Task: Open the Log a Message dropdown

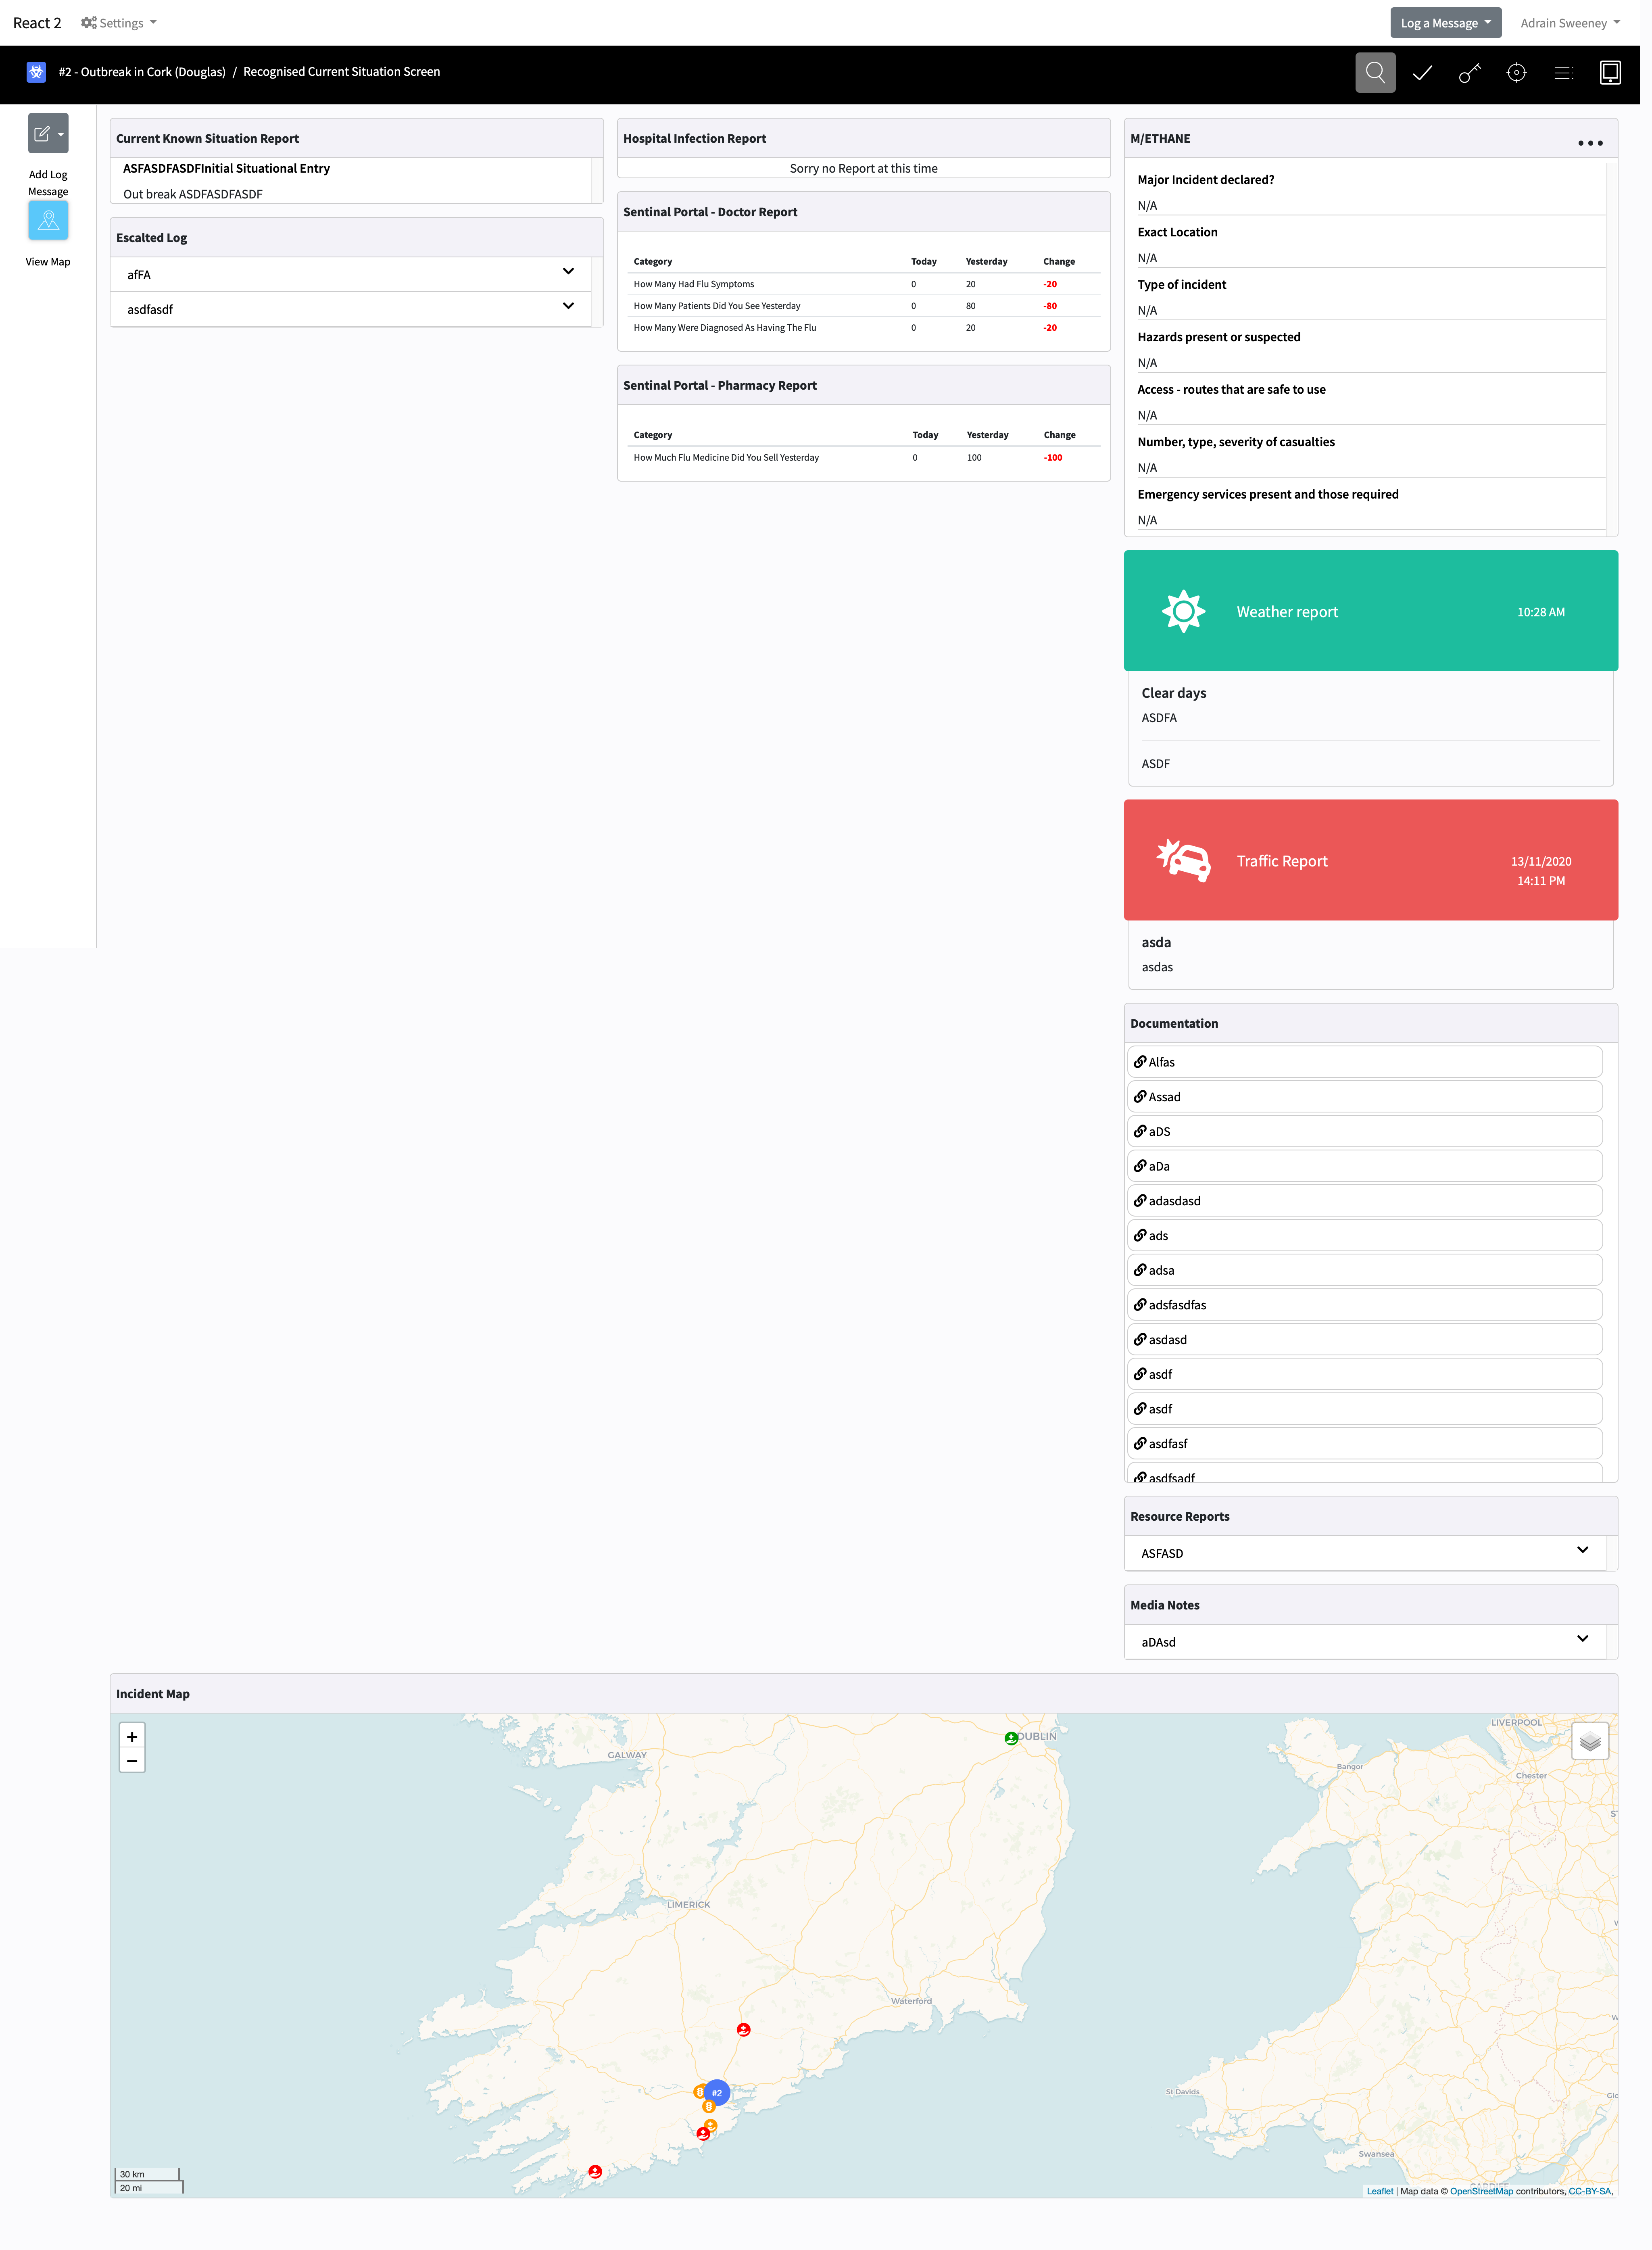Action: (x=1445, y=23)
